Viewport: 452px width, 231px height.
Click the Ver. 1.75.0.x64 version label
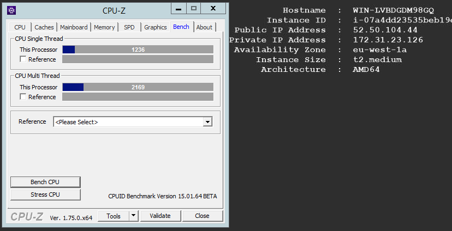tap(71, 218)
